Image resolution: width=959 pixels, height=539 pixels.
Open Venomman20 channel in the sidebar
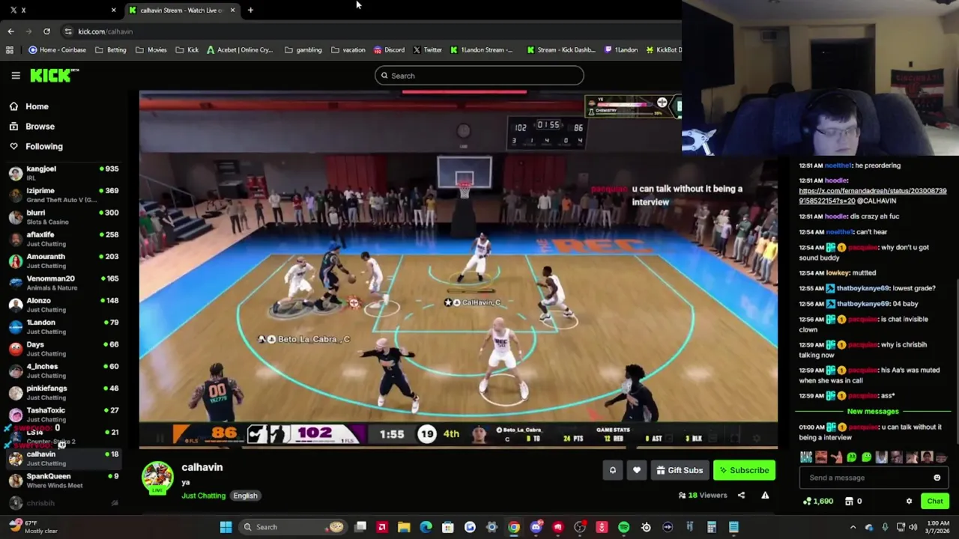tap(64, 283)
